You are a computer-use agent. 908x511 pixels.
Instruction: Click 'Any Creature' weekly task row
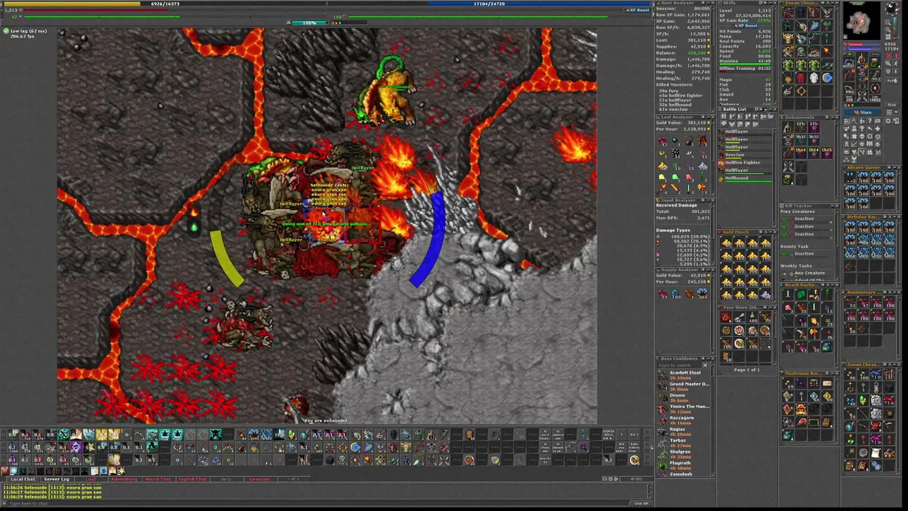click(804, 273)
